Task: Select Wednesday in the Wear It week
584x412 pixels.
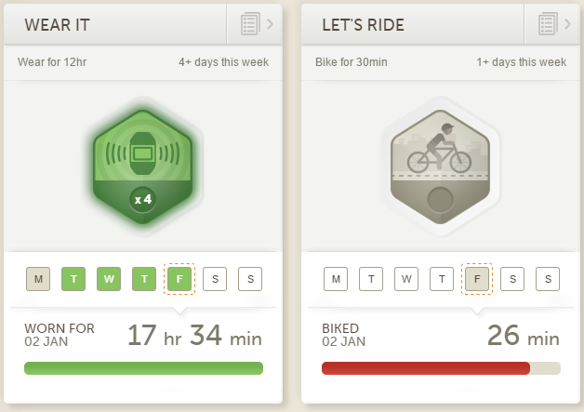Action: click(109, 279)
